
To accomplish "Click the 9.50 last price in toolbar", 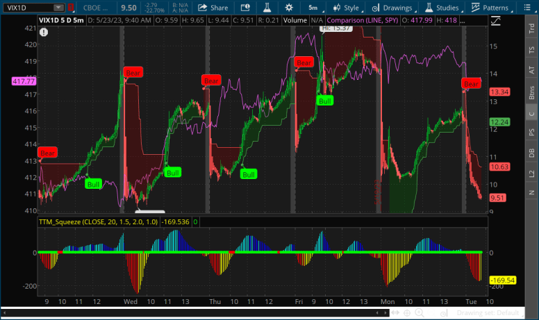I will 128,8.
